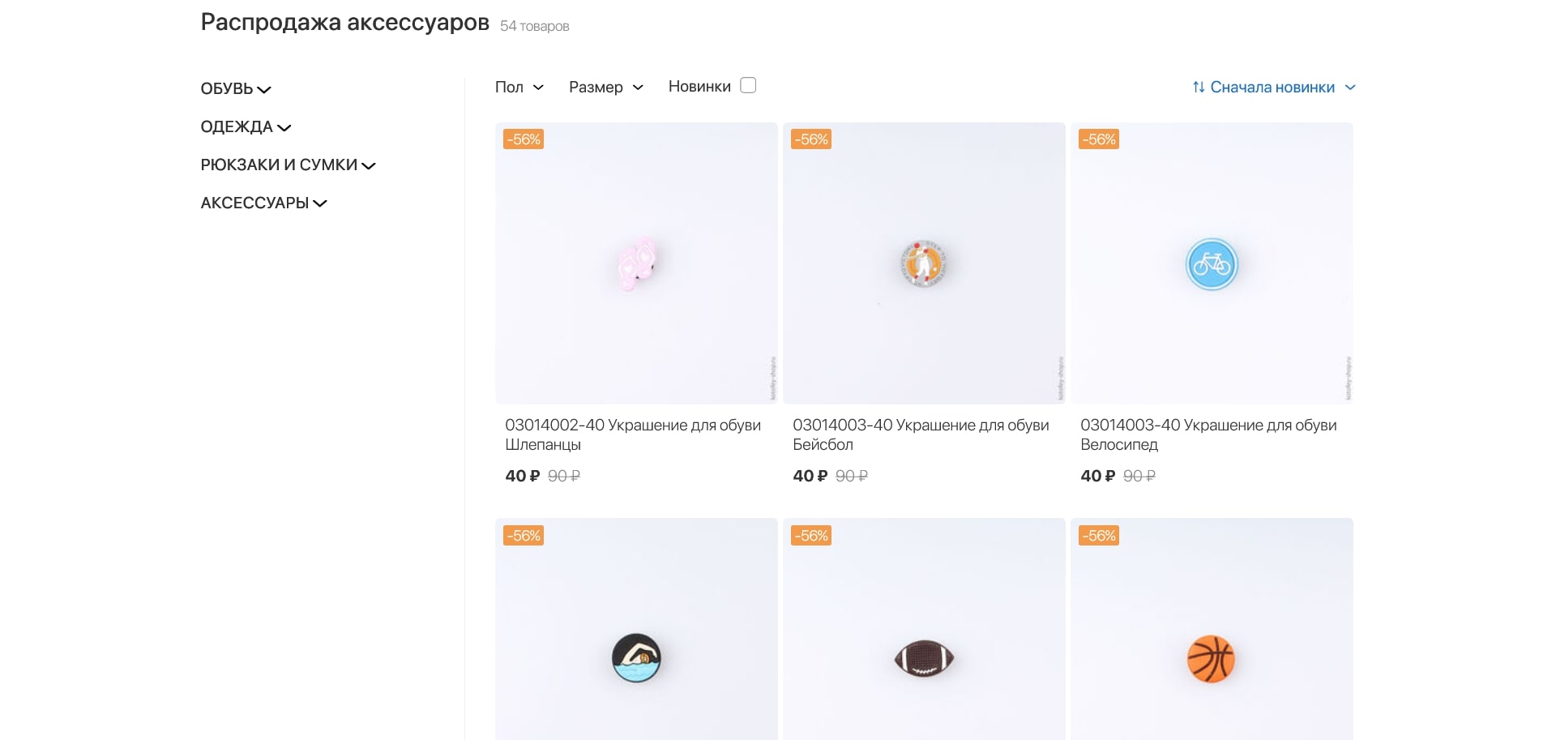The height and width of the screenshot is (740, 1556).
Task: Click the orange basketball charm image
Action: 1211,658
